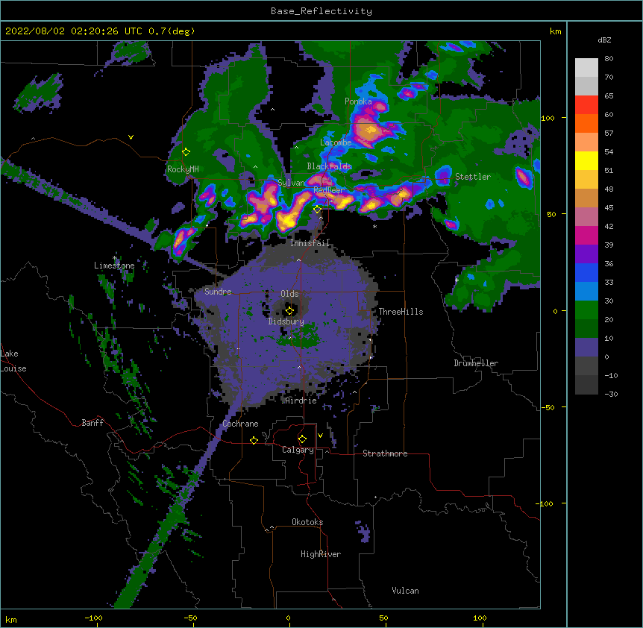
Task: Pick the purple 36–39 dBZ legend swatch
Action: [x=586, y=254]
